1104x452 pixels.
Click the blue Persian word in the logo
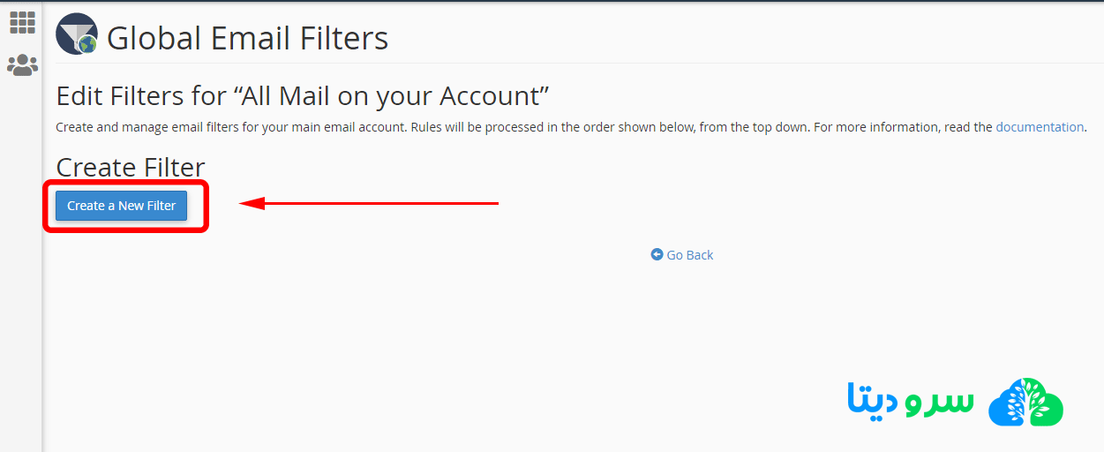click(x=873, y=400)
